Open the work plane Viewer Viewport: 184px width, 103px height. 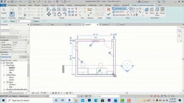click(162, 11)
